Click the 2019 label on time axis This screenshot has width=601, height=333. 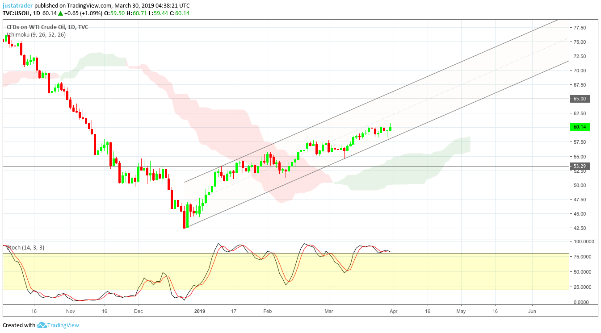[x=199, y=311]
